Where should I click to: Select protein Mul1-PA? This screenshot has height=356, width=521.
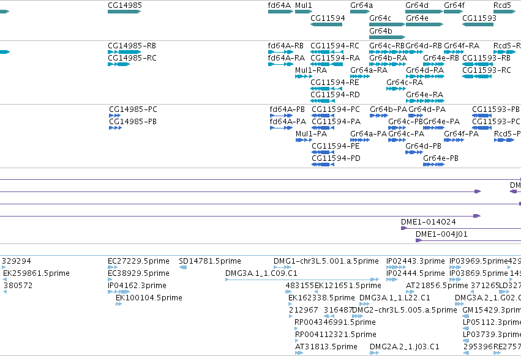click(304, 140)
